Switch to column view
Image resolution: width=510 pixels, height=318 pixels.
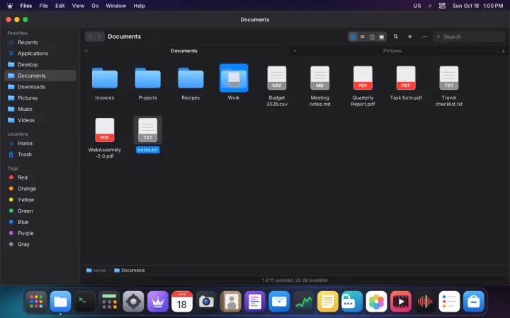pyautogui.click(x=372, y=37)
